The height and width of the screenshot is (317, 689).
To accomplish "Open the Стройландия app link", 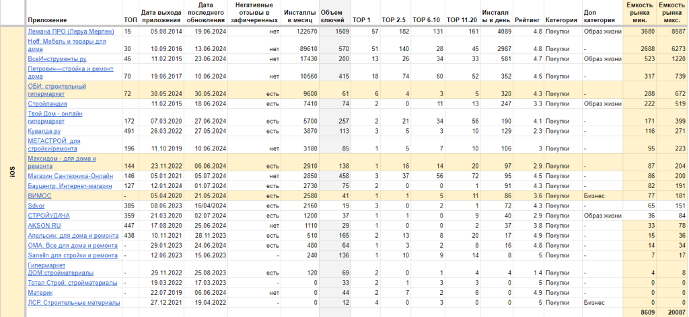I will point(47,104).
